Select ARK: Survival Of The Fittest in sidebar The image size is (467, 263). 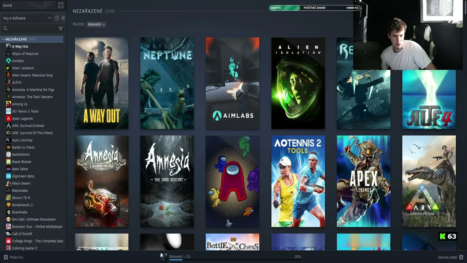click(x=32, y=133)
